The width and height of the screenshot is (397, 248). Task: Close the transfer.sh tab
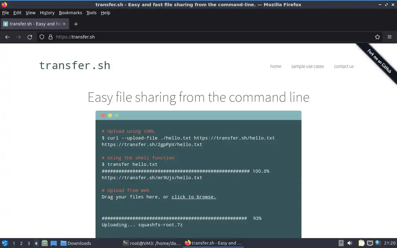pyautogui.click(x=64, y=24)
